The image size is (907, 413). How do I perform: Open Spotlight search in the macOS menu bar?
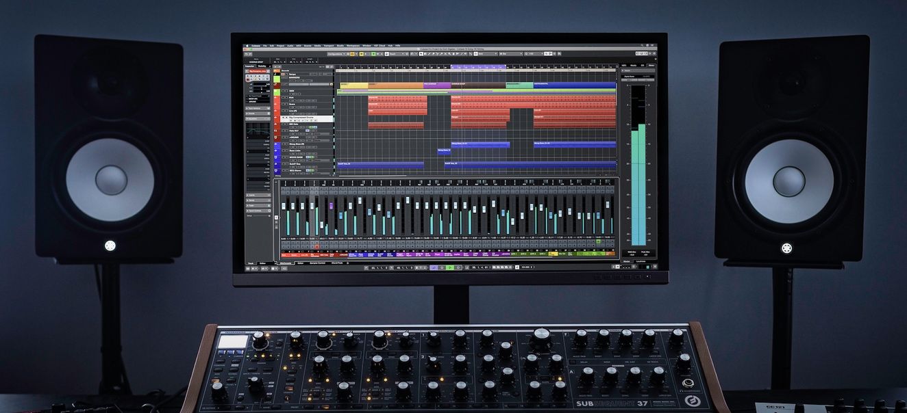[x=642, y=45]
